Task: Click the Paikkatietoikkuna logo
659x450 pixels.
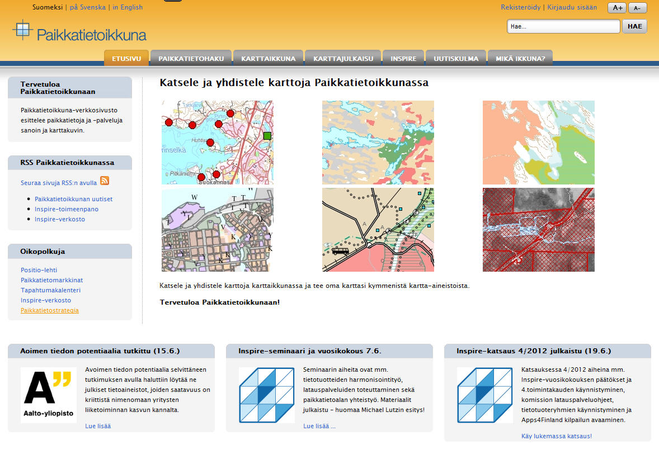Action: pyautogui.click(x=79, y=32)
